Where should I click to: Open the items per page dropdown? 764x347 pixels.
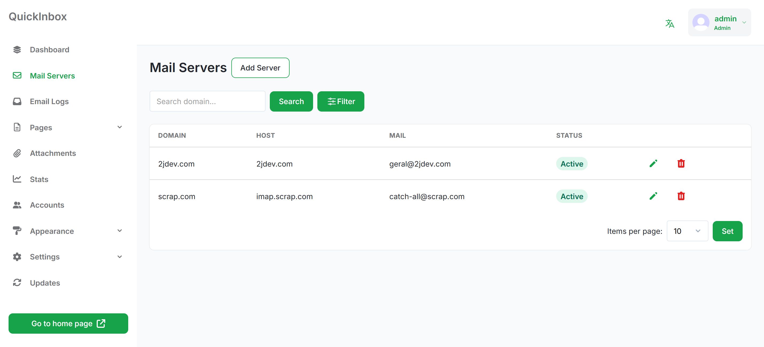pyautogui.click(x=687, y=231)
